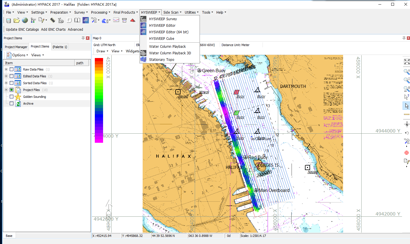Toggle the Edited Data Files checkbox

pyautogui.click(x=11, y=76)
